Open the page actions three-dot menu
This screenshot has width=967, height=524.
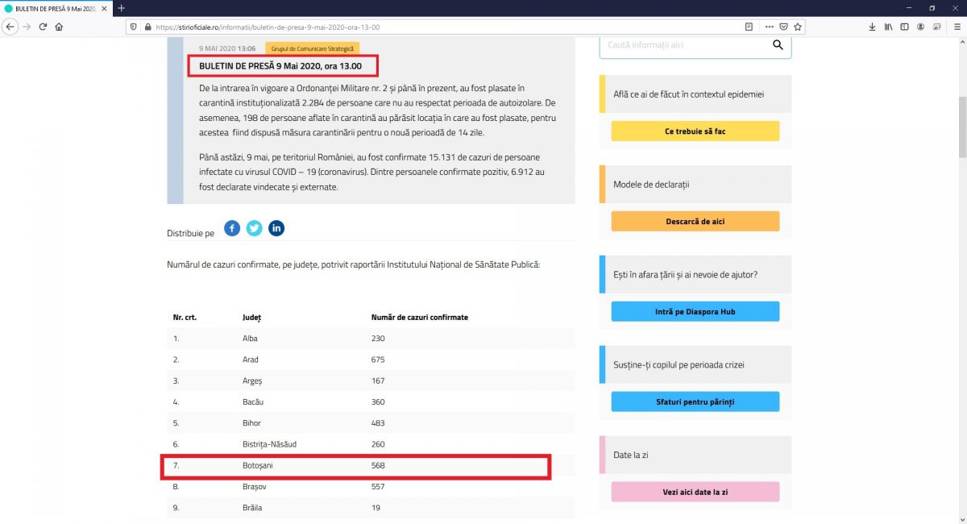click(769, 27)
